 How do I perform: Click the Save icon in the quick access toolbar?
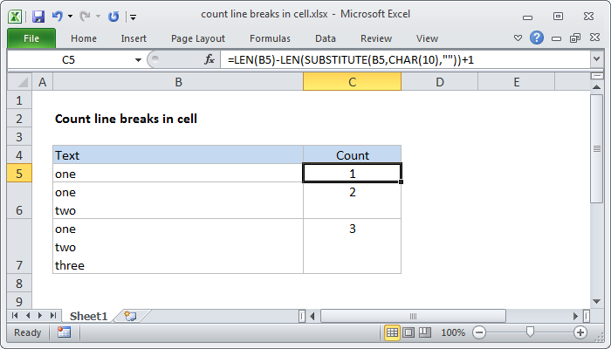pyautogui.click(x=38, y=16)
